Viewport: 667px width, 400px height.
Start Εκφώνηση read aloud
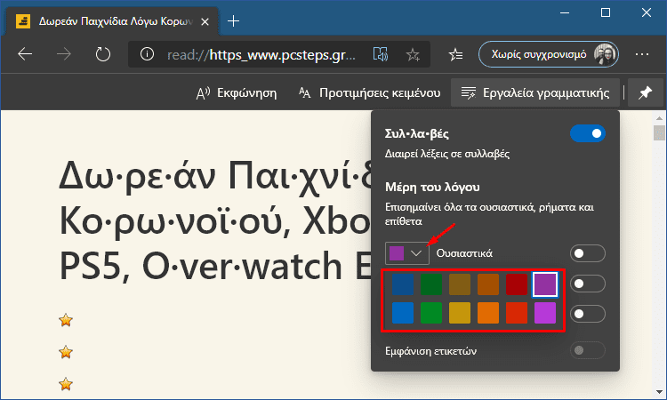click(236, 92)
